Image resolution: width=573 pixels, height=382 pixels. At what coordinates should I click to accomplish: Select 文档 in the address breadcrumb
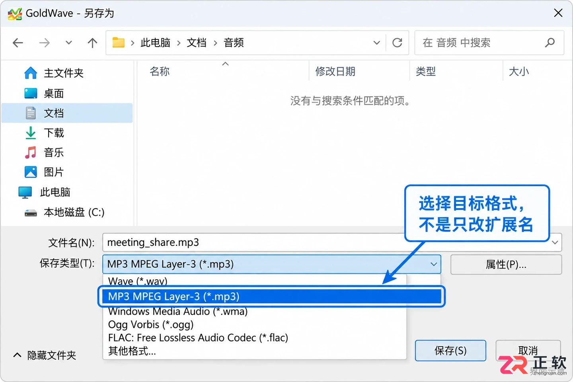pyautogui.click(x=197, y=43)
